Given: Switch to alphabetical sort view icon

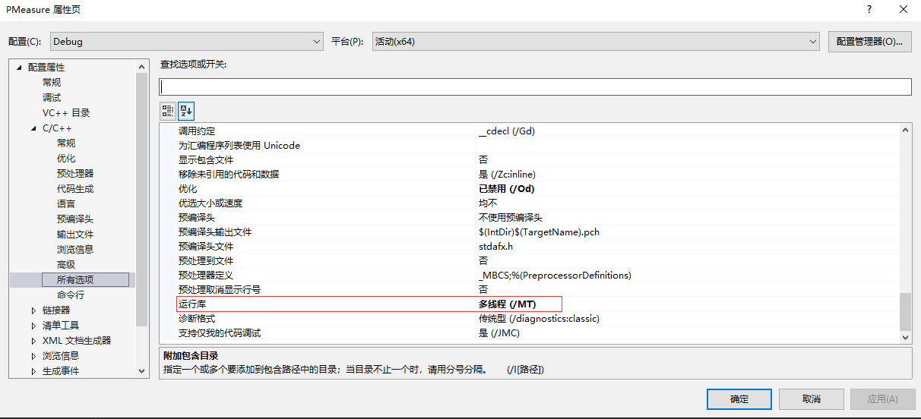Looking at the screenshot, I should 186,111.
